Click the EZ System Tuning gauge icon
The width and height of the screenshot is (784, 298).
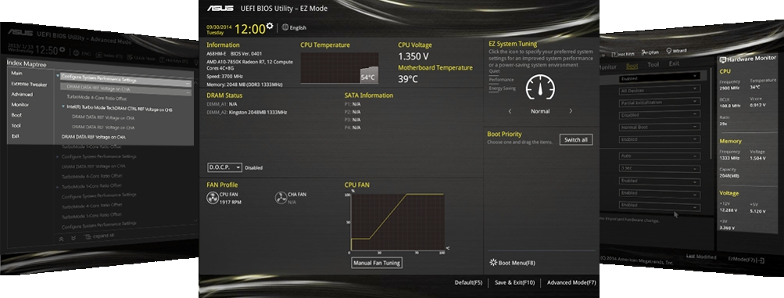coord(540,88)
